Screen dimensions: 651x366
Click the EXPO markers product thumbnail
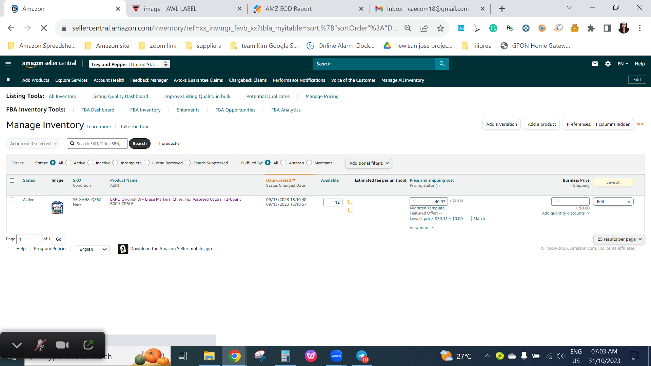(57, 207)
